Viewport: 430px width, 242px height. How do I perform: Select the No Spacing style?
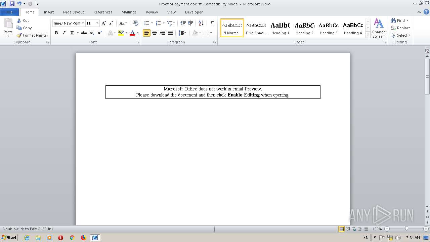(x=256, y=28)
